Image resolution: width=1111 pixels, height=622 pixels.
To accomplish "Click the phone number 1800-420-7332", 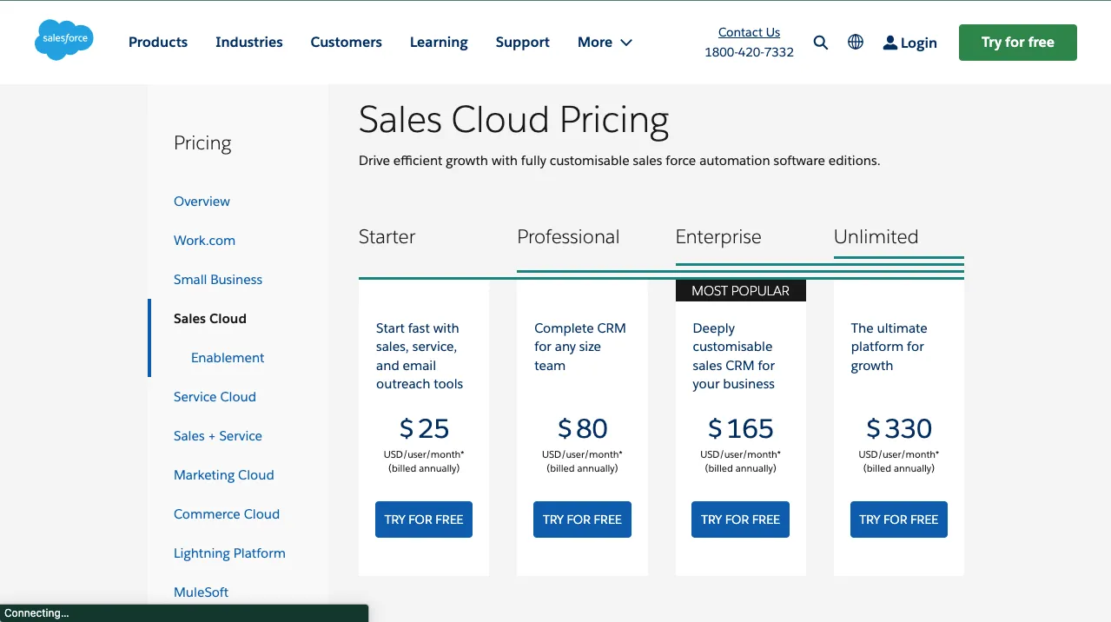I will tap(749, 52).
